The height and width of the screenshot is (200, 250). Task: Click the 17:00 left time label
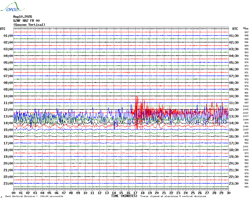(8, 143)
